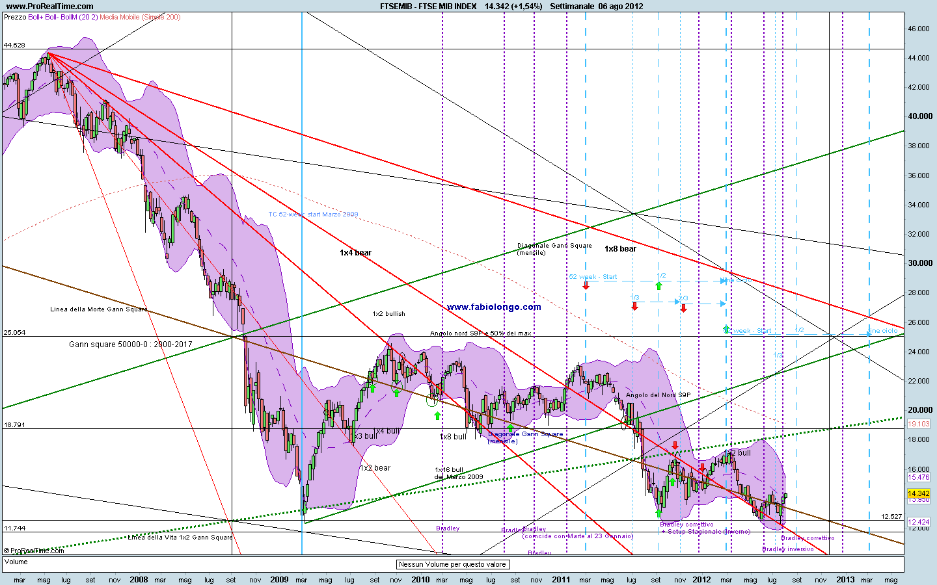Screen dimensions: 937x585
Task: Click the www.fabiolongo.com watermark link
Action: (494, 307)
